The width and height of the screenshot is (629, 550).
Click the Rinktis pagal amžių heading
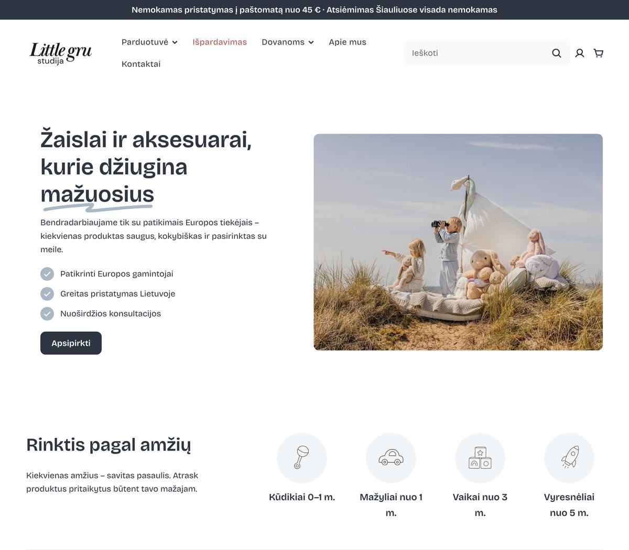tap(109, 445)
